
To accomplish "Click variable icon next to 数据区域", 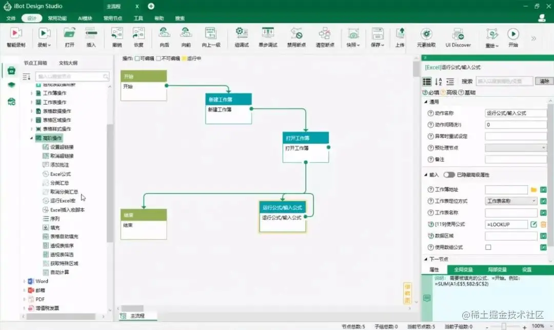I will tap(543, 236).
